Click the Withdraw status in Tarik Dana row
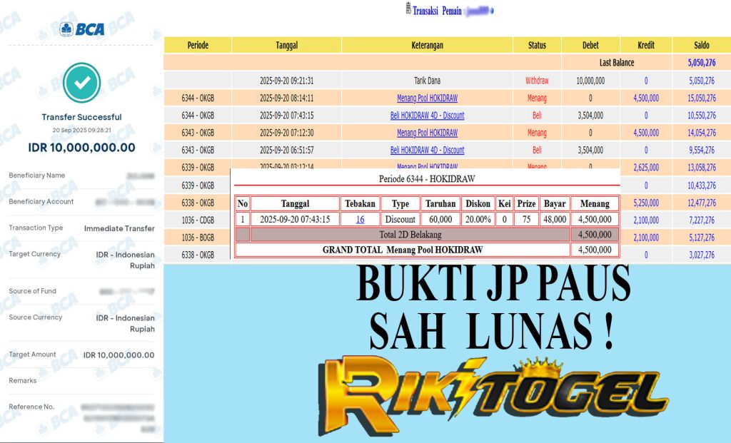The image size is (731, 443). coord(537,81)
